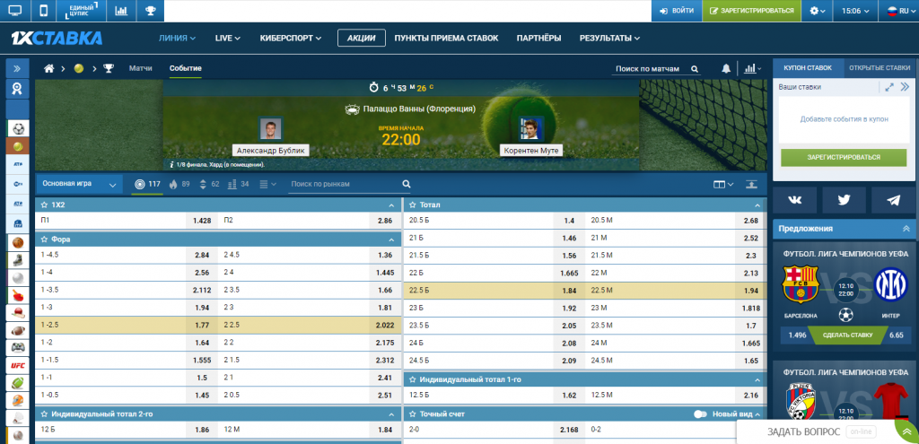Viewport: 919px width, 444px height.
Task: Click the notification bell icon
Action: point(726,69)
